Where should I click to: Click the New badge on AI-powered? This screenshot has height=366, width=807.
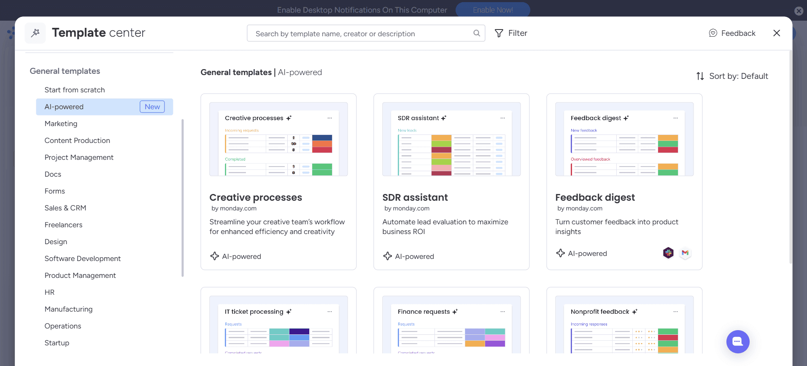(x=152, y=107)
